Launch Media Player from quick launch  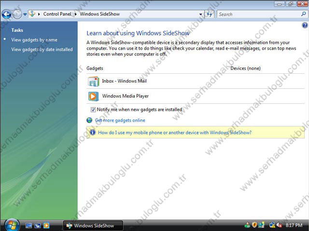46,225
